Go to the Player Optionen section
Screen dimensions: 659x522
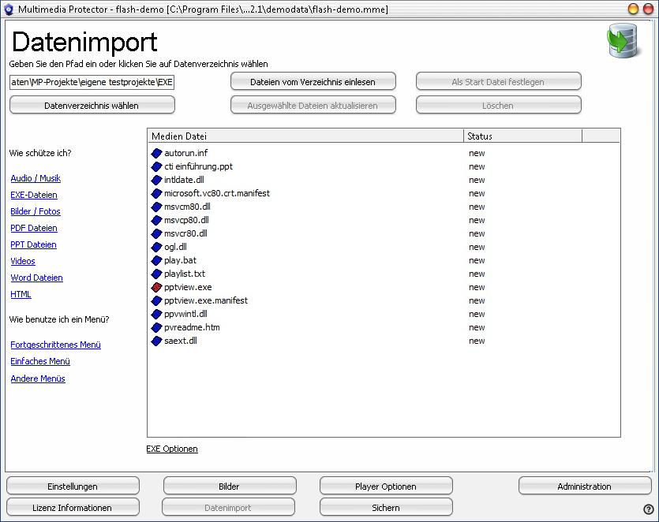click(x=386, y=487)
